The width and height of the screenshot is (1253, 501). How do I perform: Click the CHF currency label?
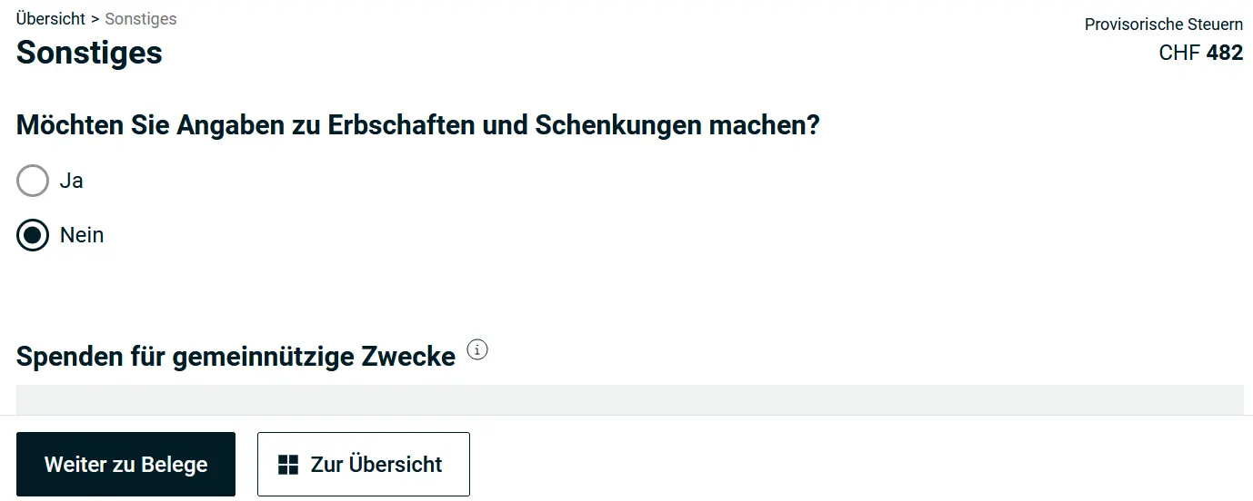(x=1179, y=53)
